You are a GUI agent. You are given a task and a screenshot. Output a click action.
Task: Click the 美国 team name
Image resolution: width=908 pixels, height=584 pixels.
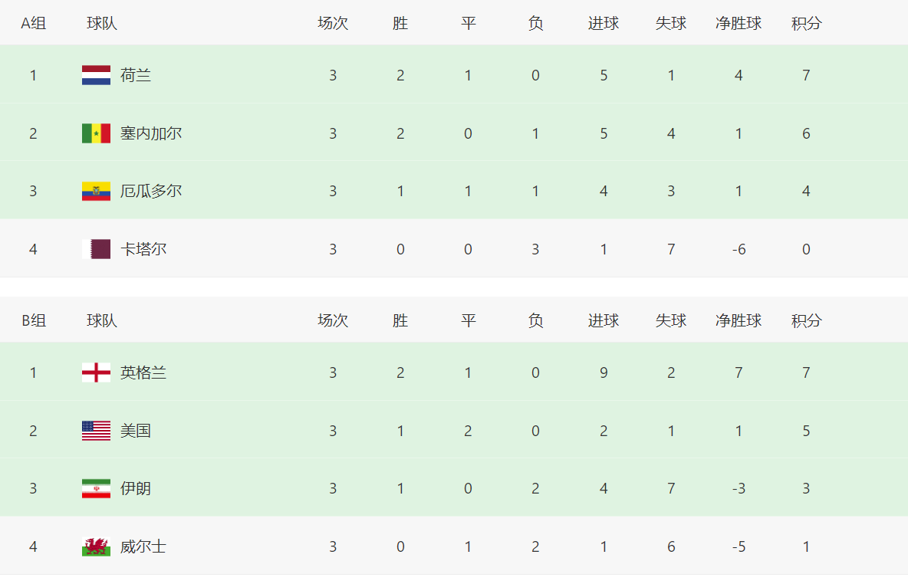136,431
